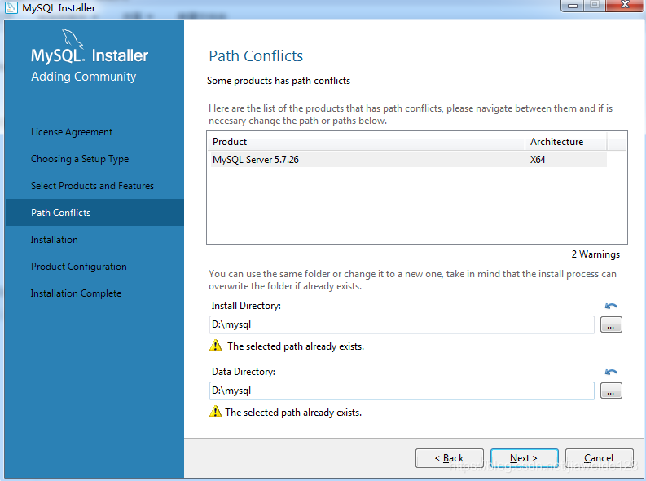Click the Next button
The width and height of the screenshot is (646, 481).
coord(525,458)
